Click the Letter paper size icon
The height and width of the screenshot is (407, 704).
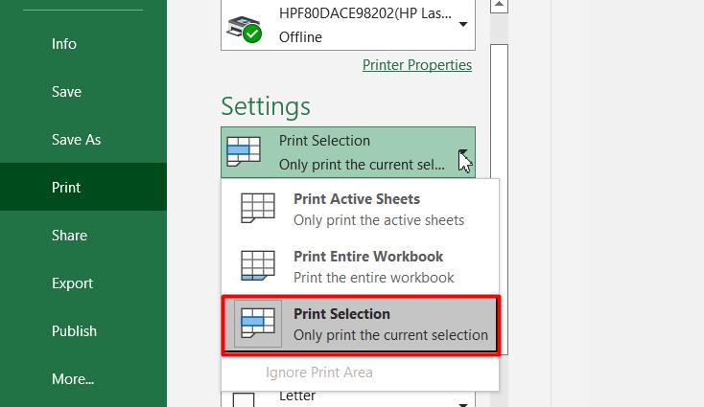point(244,400)
